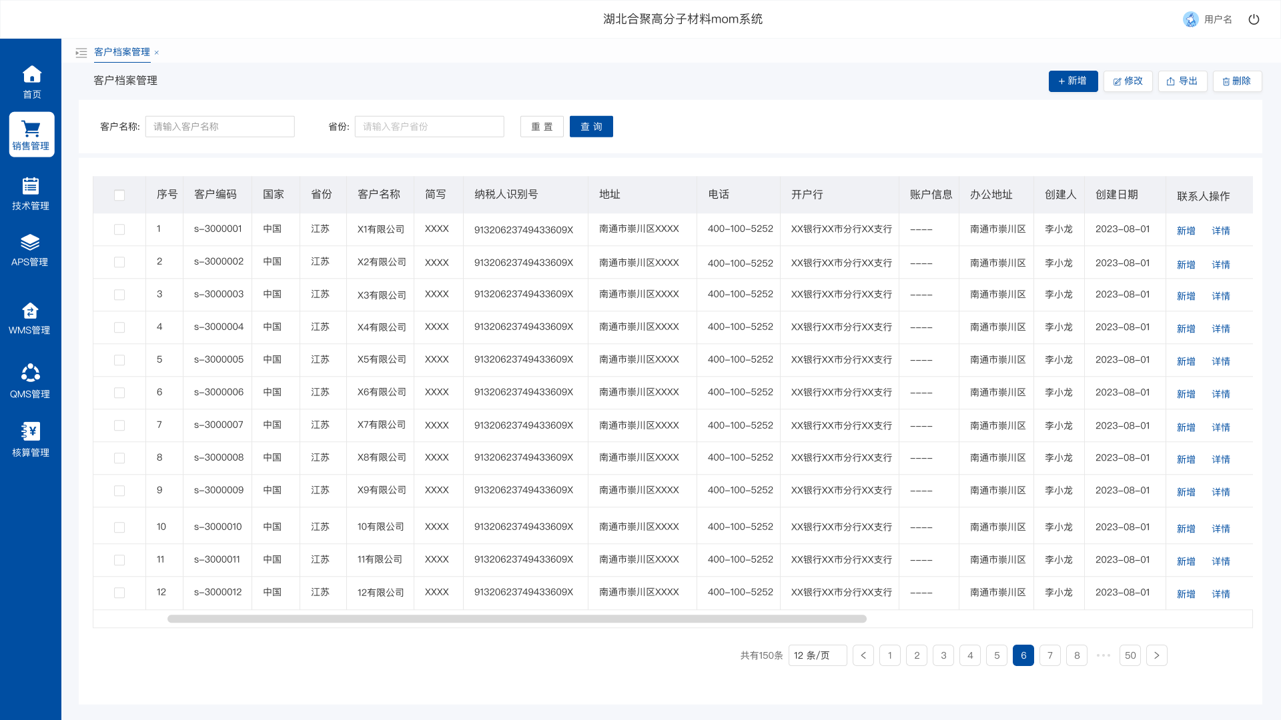Switch to the 客户档案管理 tab
The width and height of the screenshot is (1281, 720).
point(122,52)
